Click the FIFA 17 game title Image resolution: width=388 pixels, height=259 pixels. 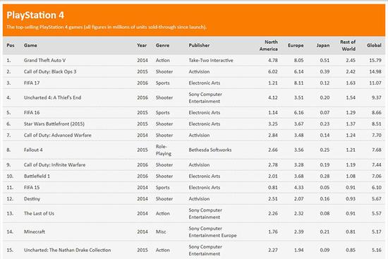[x=32, y=83]
